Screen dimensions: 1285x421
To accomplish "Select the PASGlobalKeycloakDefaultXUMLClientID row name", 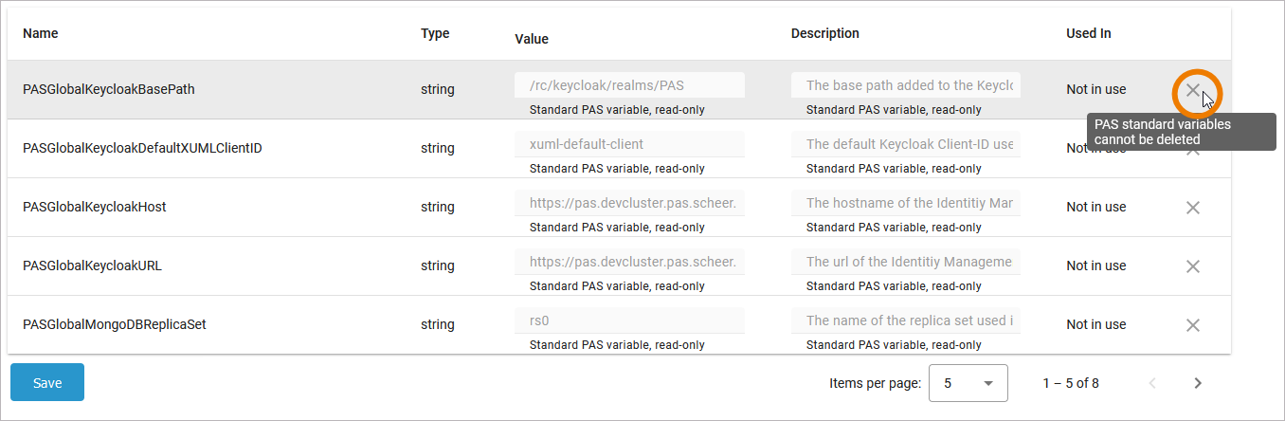I will (142, 148).
